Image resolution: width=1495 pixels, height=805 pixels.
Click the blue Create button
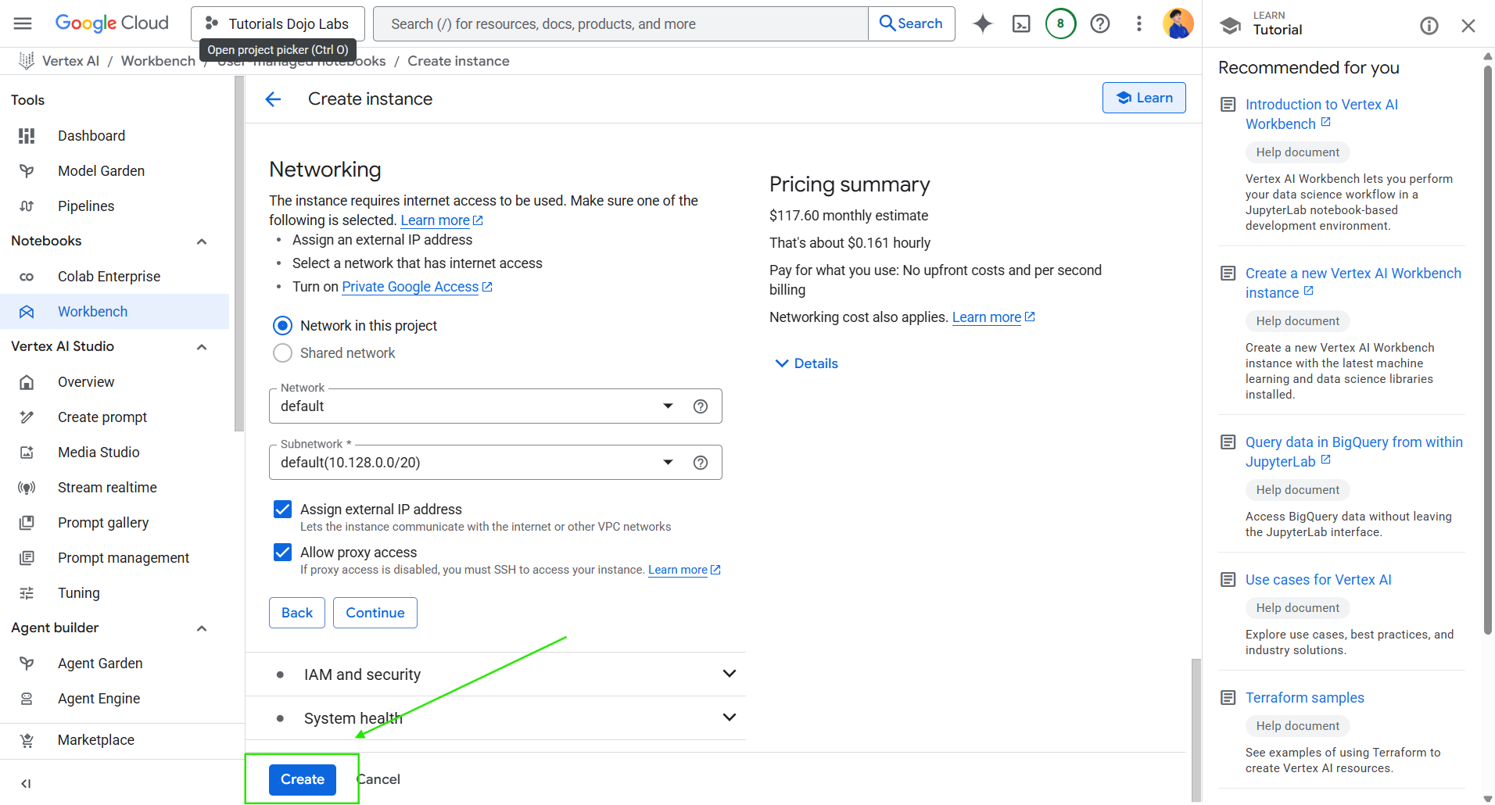tap(302, 779)
